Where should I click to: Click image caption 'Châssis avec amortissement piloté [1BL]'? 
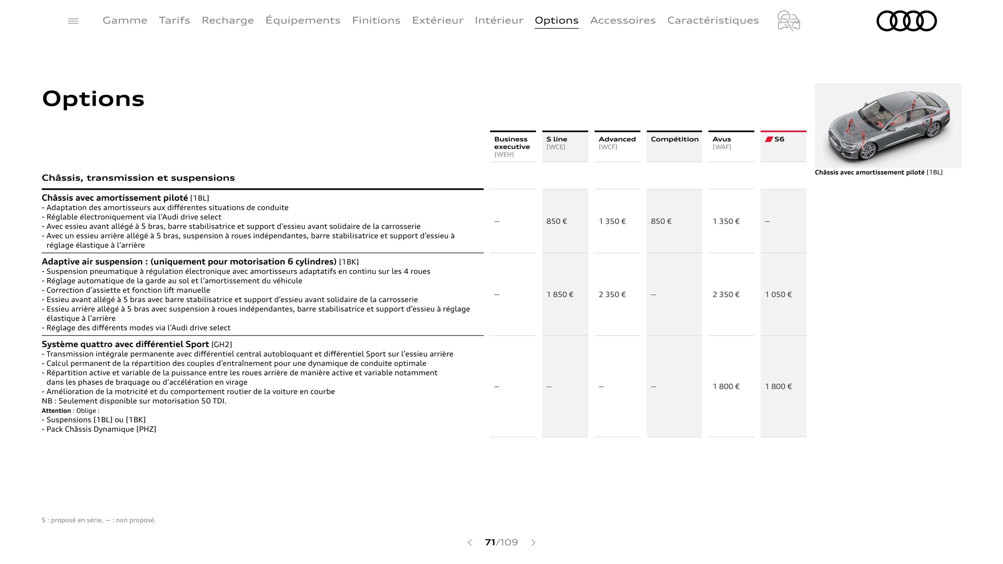tap(878, 172)
